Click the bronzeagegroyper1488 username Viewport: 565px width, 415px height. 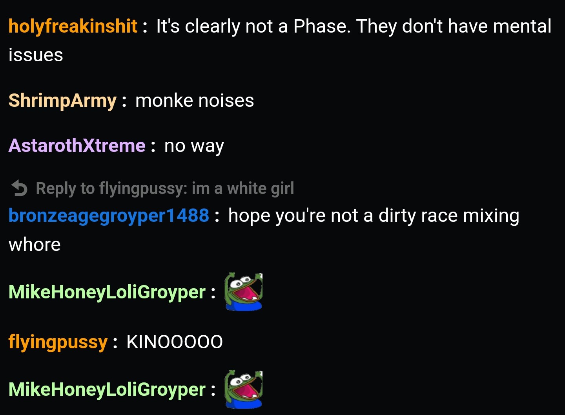coord(109,216)
